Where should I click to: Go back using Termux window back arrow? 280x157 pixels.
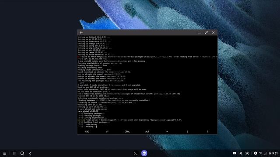[x=81, y=33]
